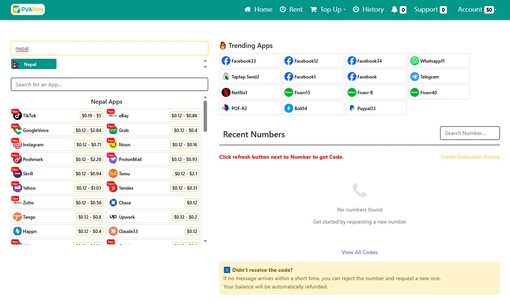Click the country list scroll up arrow
Image resolution: width=510 pixels, height=302 pixels.
pos(205,61)
